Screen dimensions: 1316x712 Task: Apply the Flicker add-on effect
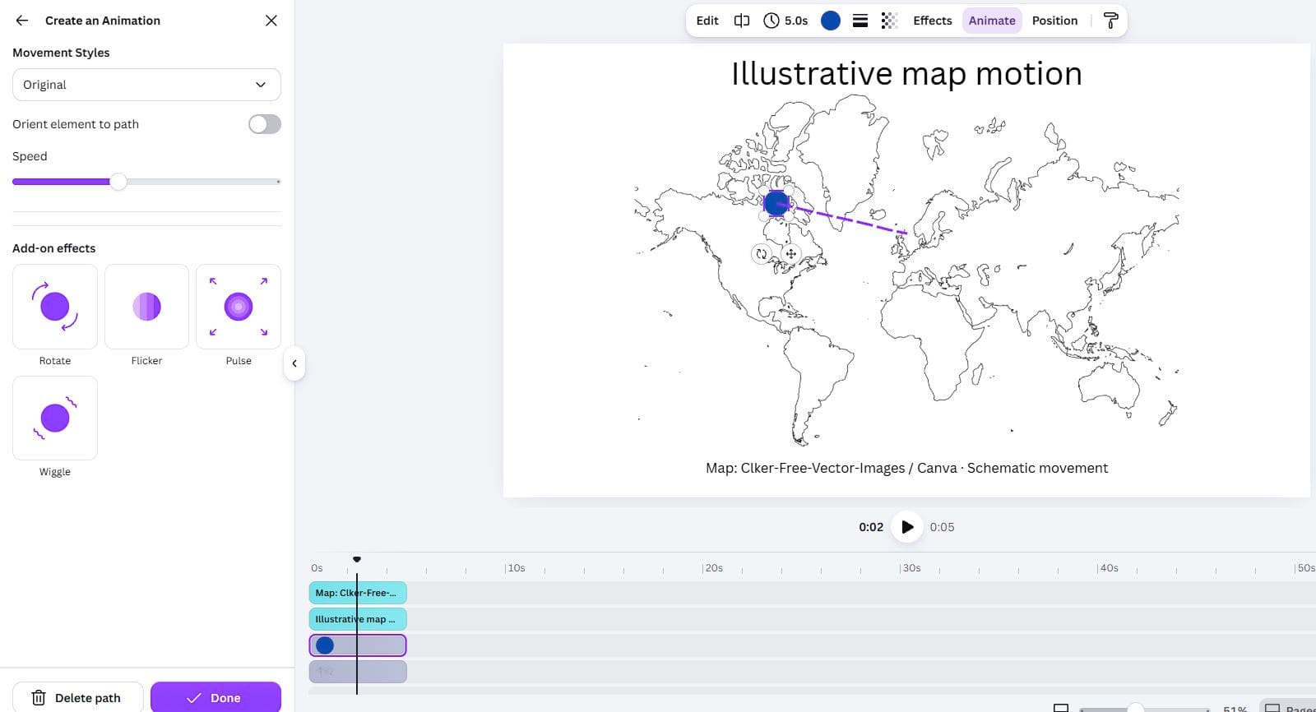pos(146,307)
